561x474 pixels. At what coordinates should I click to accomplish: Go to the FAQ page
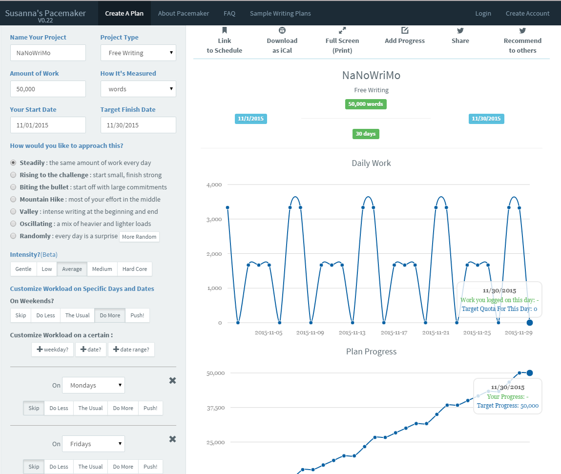(229, 13)
